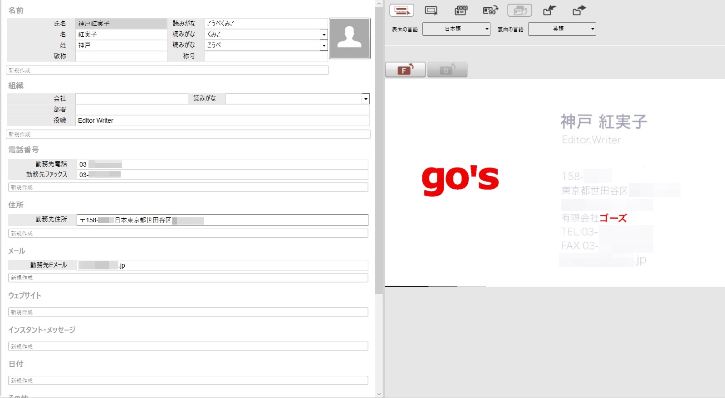The height and width of the screenshot is (398, 725).
Task: Click the import image icon
Action: (549, 10)
